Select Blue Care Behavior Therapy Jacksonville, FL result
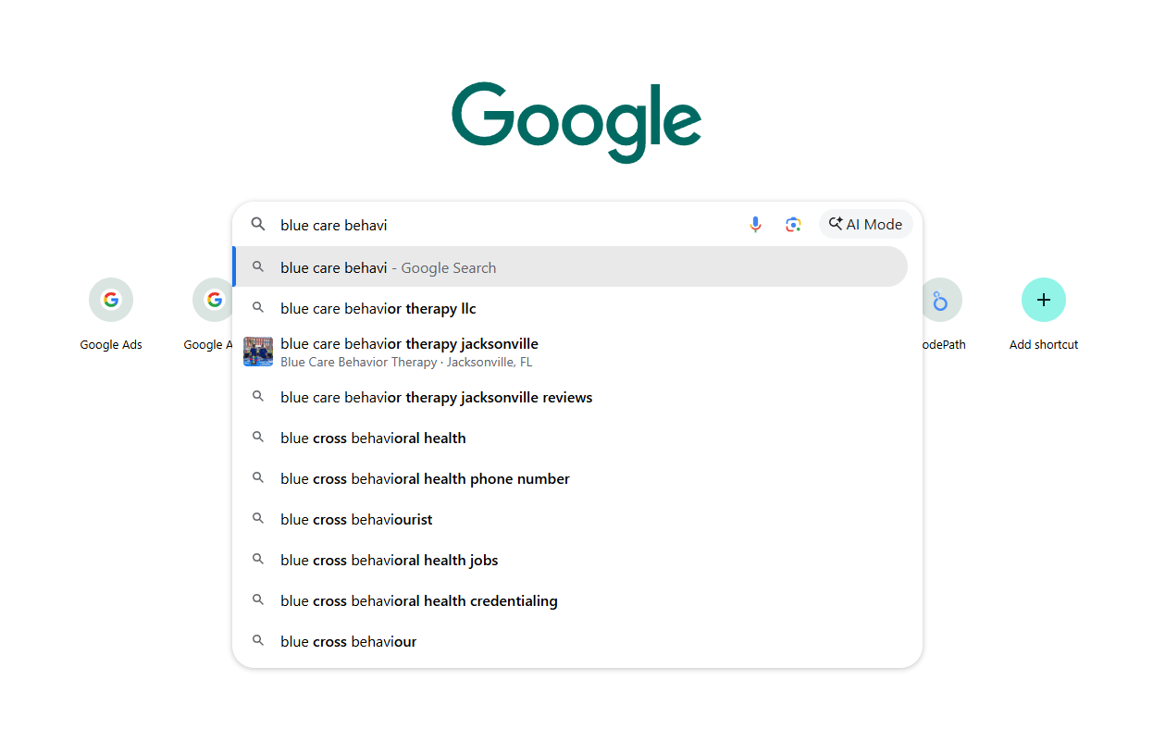The image size is (1153, 729). [570, 352]
